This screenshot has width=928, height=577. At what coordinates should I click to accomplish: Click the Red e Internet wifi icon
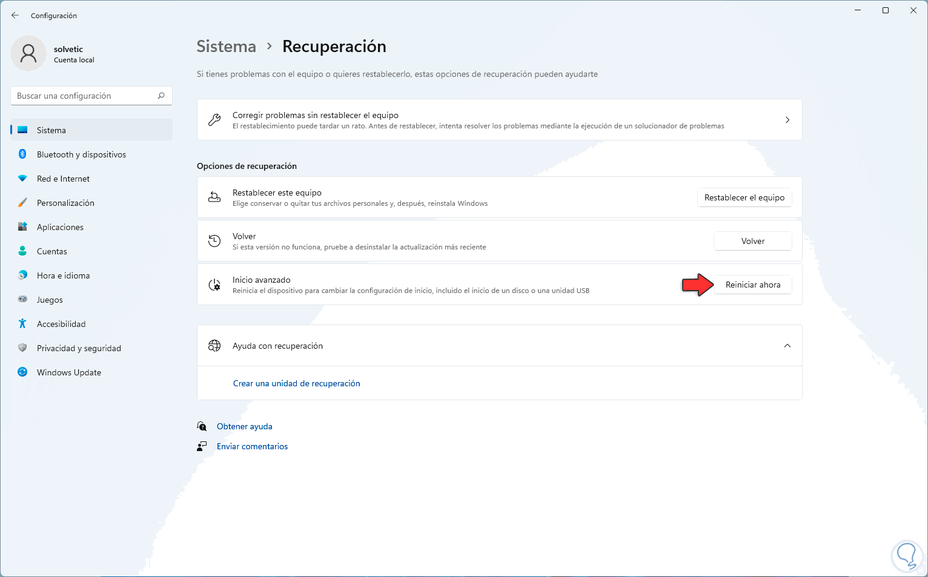[22, 179]
